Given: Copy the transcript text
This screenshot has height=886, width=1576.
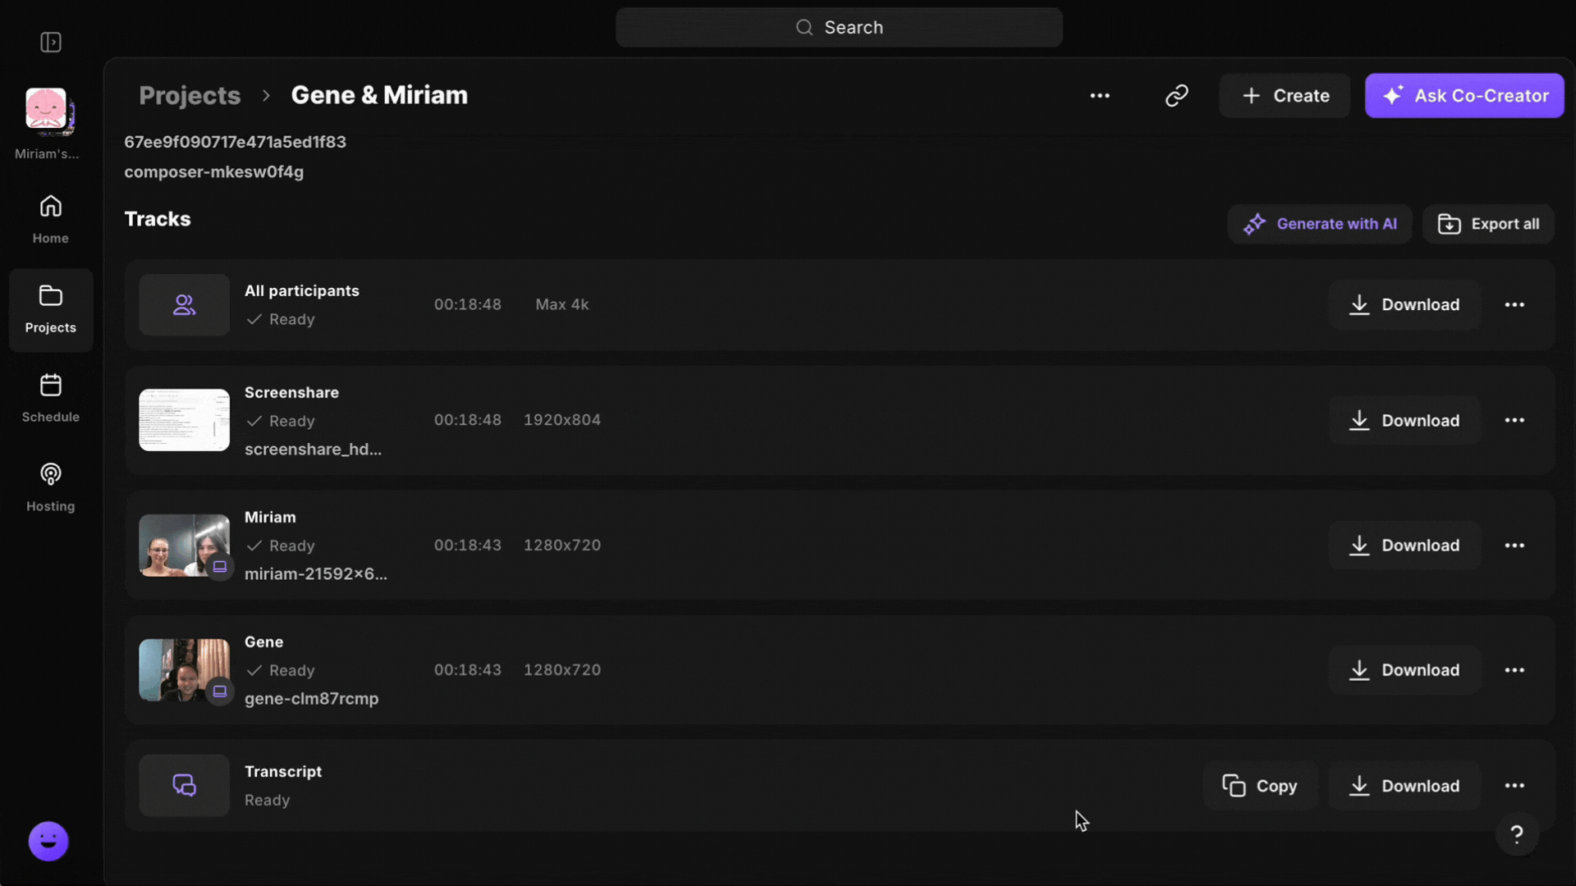Looking at the screenshot, I should click(x=1260, y=786).
